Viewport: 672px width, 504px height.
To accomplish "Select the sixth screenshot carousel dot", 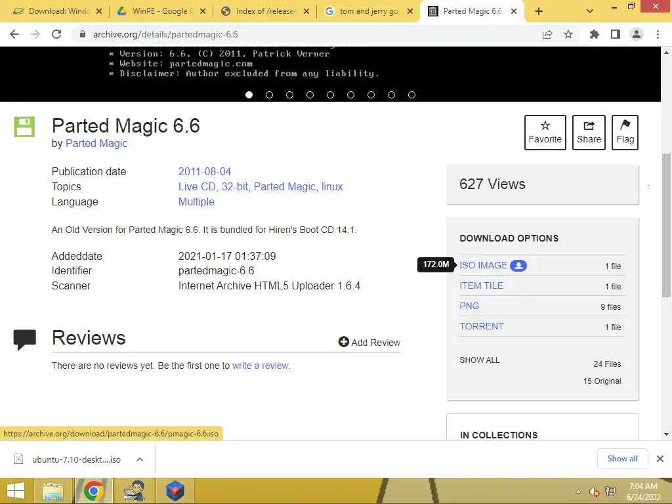I will pos(350,94).
